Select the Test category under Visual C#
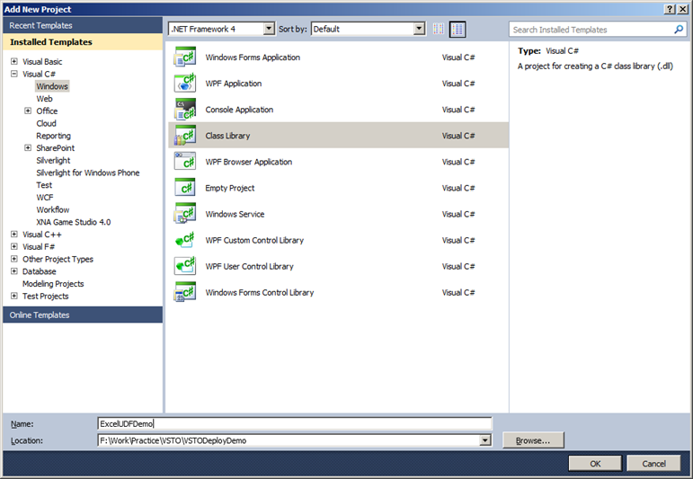The width and height of the screenshot is (693, 479). coord(44,185)
